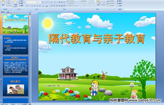Select the oval shape in shapes gallery
Image resolution: width=164 pixels, height=105 pixels.
coord(93,1)
